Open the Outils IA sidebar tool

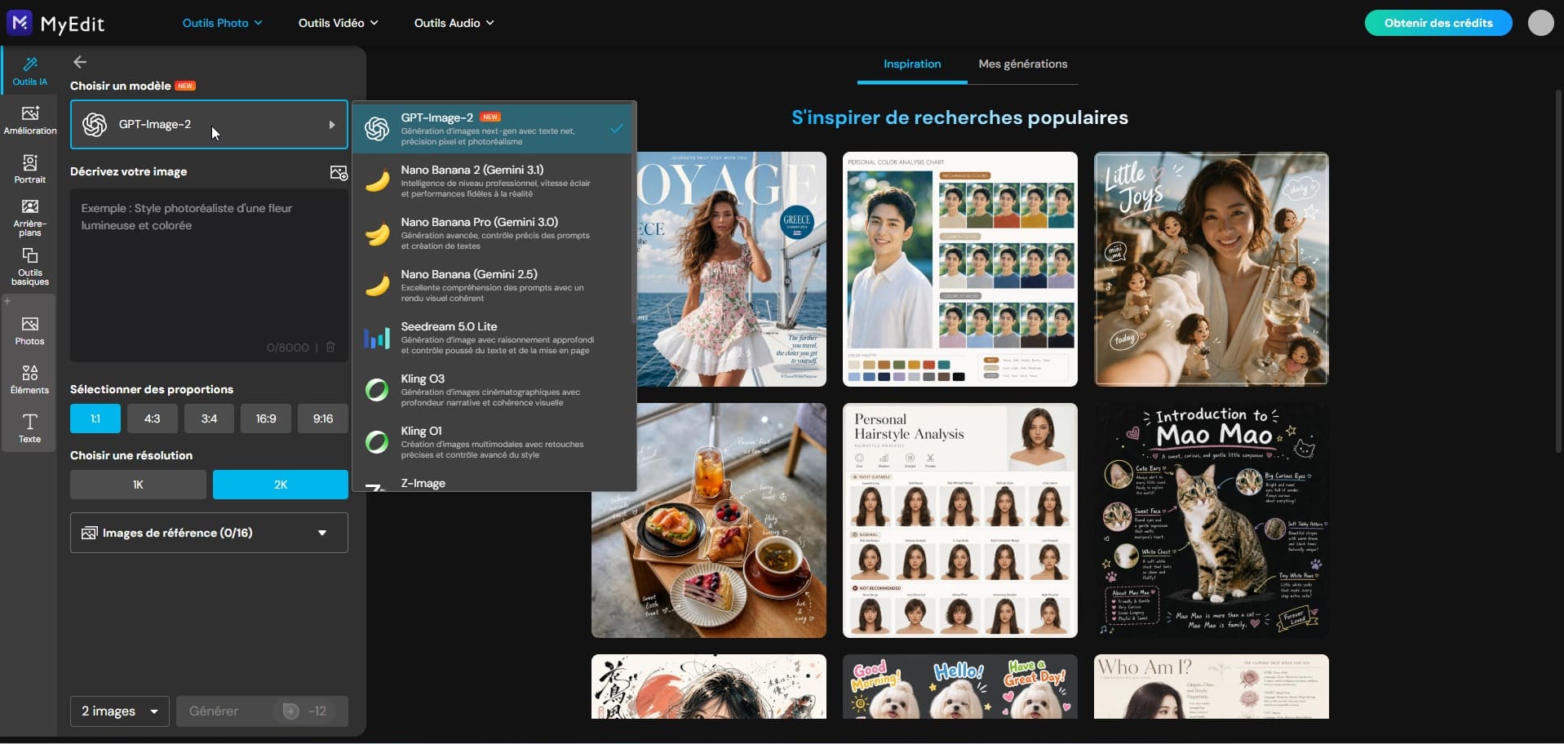pyautogui.click(x=30, y=71)
